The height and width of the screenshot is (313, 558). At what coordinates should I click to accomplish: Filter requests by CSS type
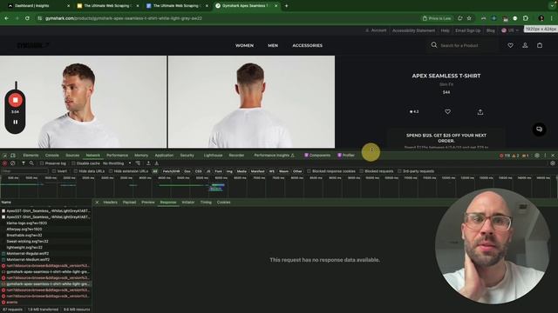point(198,171)
